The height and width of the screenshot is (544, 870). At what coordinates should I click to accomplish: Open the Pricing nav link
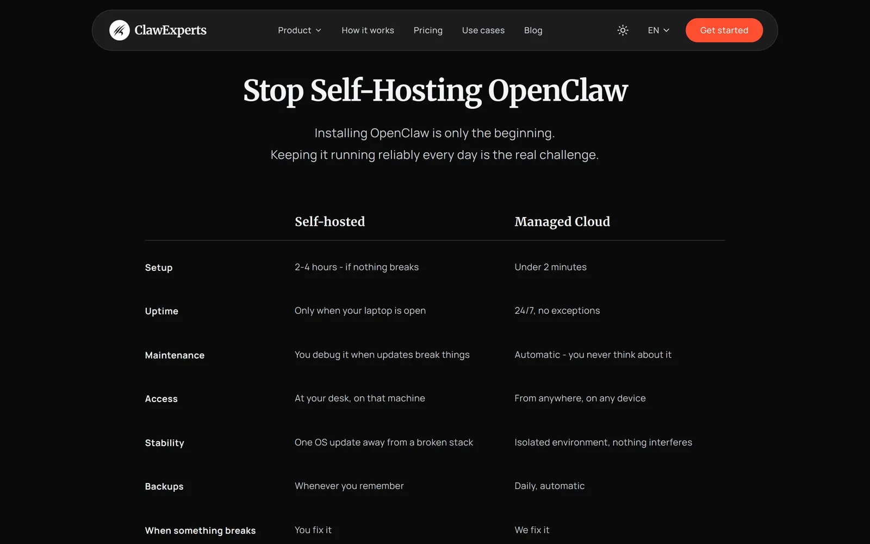point(428,30)
